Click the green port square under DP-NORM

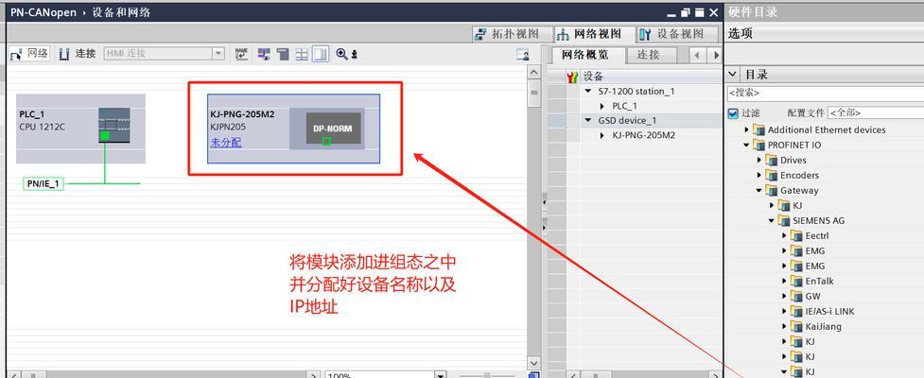(x=326, y=141)
